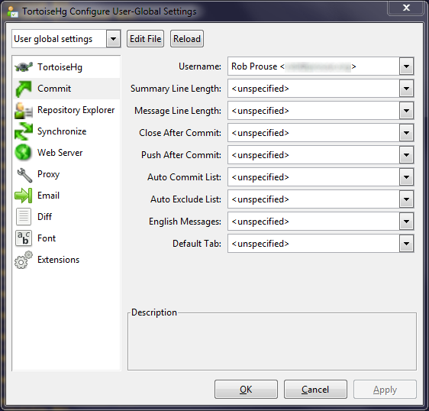The image size is (429, 411).
Task: Click the Default Tab value field
Action: [314, 244]
